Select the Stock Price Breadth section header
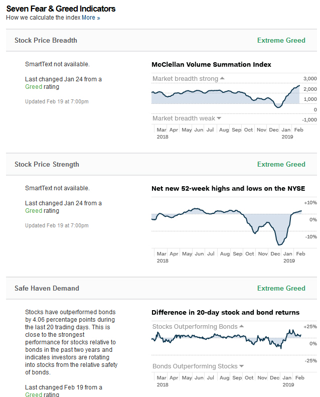The height and width of the screenshot is (397, 320). (x=46, y=40)
